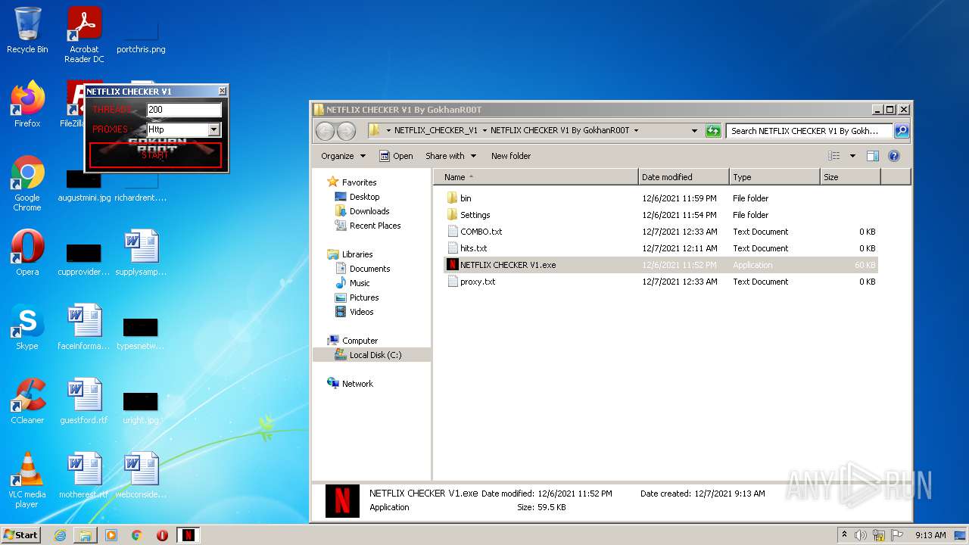The width and height of the screenshot is (969, 545).
Task: Open Firefox desktop shortcut
Action: (27, 104)
